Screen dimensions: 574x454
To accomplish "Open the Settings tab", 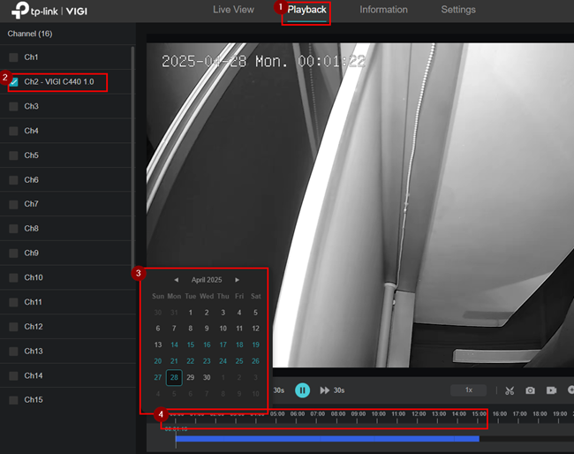I will coord(457,10).
